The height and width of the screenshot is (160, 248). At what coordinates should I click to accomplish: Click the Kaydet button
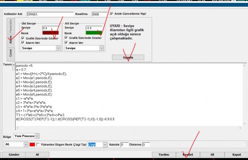click(188, 155)
